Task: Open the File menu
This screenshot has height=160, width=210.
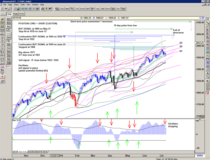Action: point(5,5)
